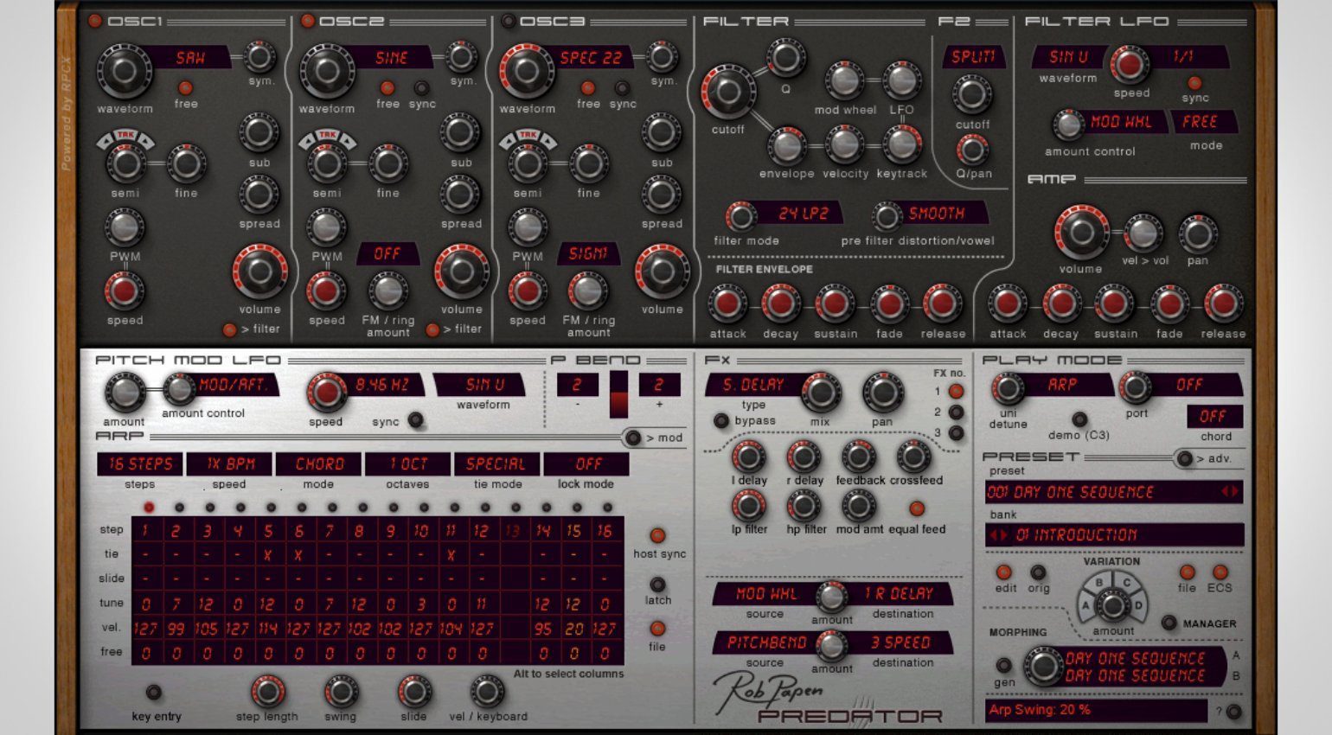Click the variation A-B-C-D selector knob

(1112, 605)
